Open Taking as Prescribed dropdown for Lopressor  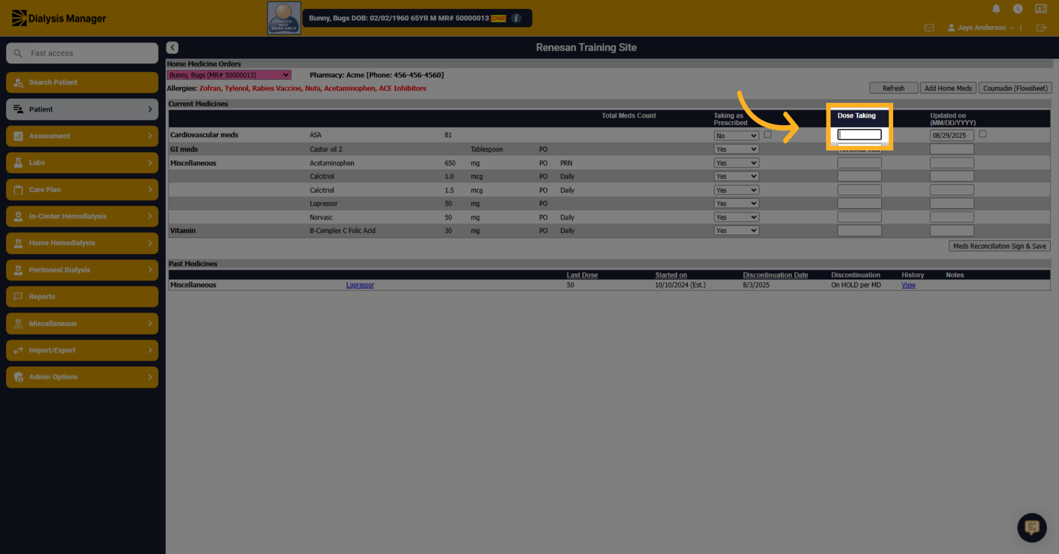click(x=736, y=204)
